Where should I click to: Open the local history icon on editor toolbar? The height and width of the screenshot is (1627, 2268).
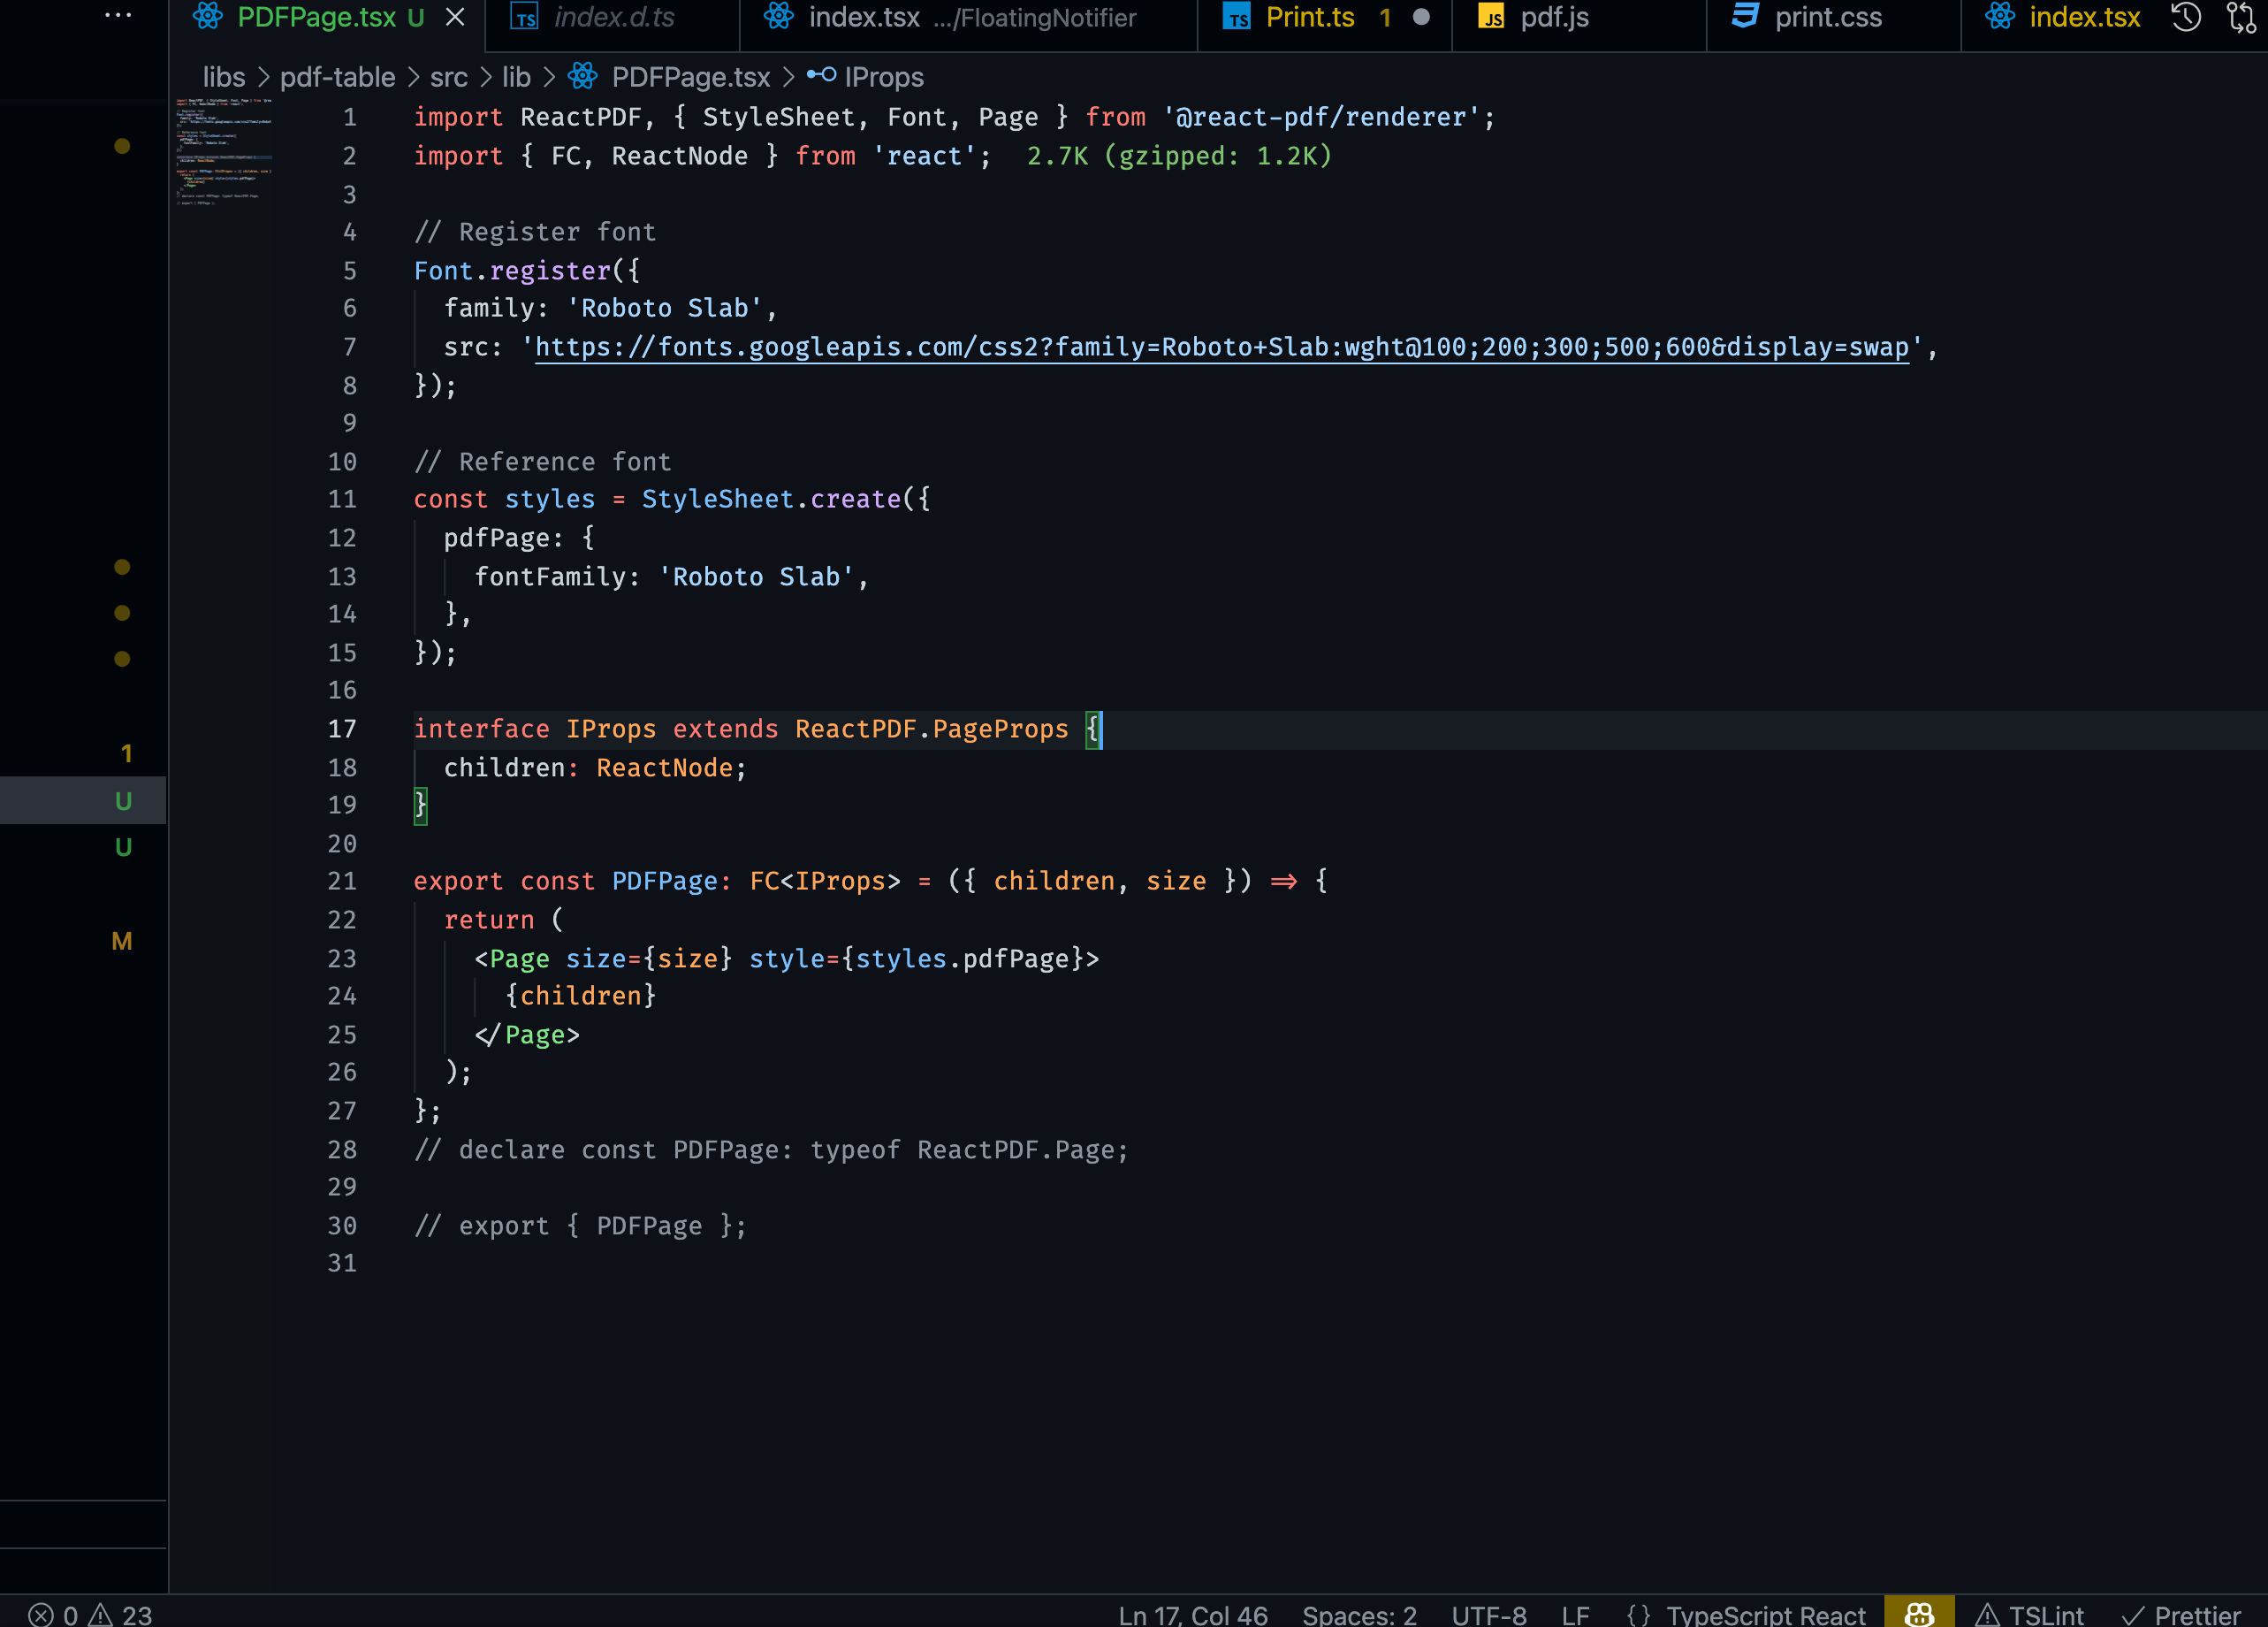(x=2185, y=17)
